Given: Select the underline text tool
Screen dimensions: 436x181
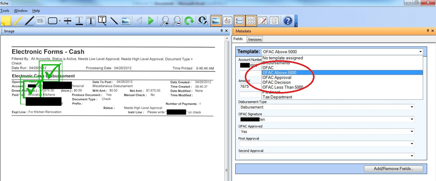Looking at the screenshot, I should (x=79, y=21).
